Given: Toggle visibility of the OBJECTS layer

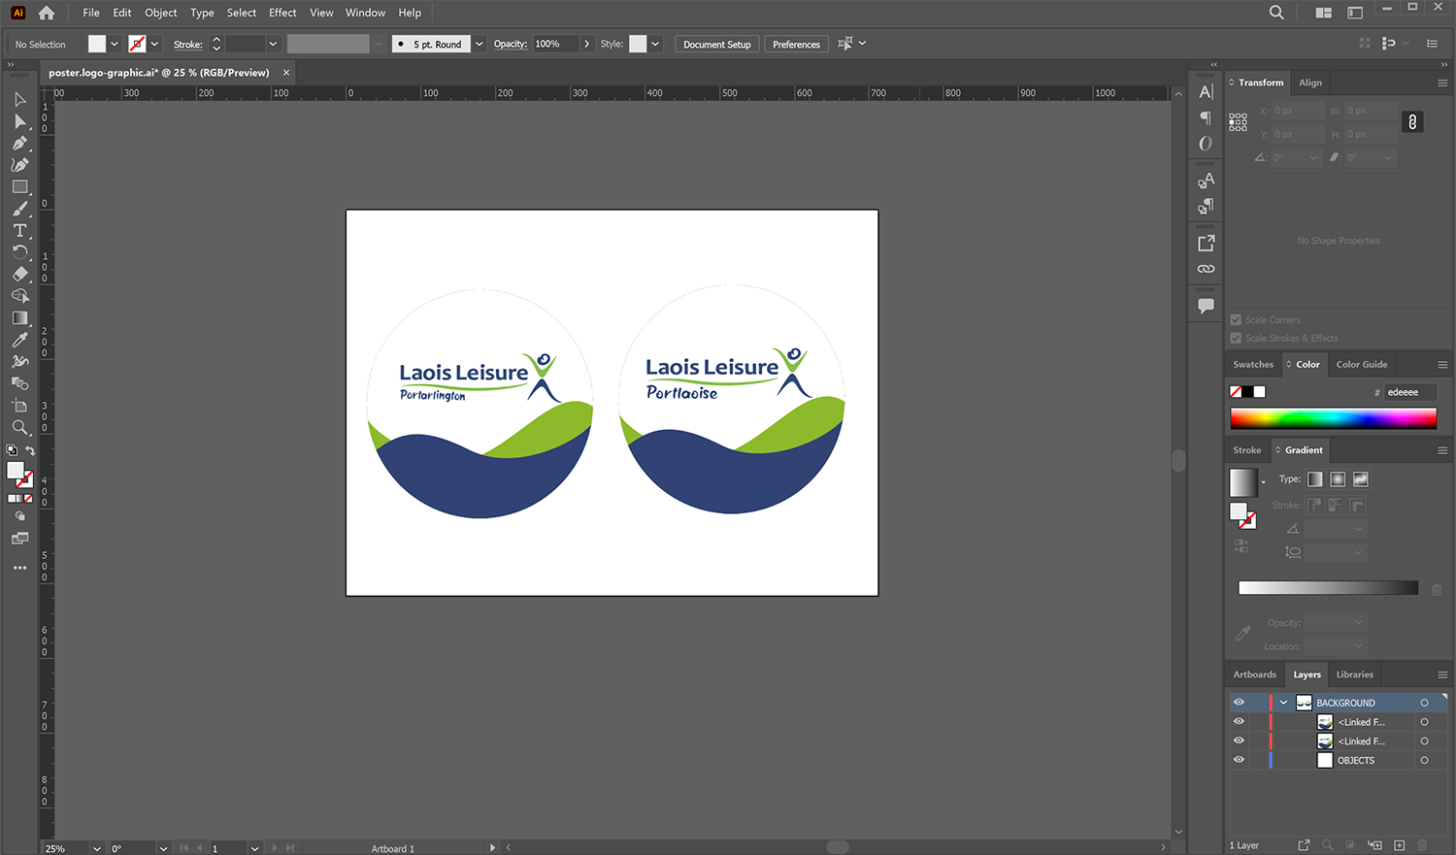Looking at the screenshot, I should (1239, 760).
